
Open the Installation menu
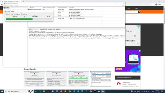tap(6, 6)
